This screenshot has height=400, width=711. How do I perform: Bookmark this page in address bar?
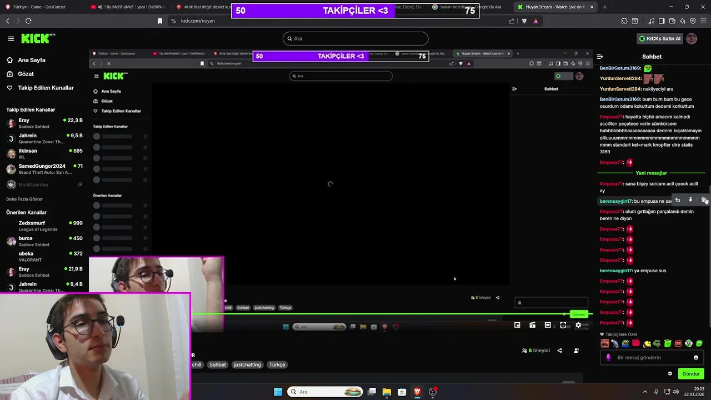(160, 21)
